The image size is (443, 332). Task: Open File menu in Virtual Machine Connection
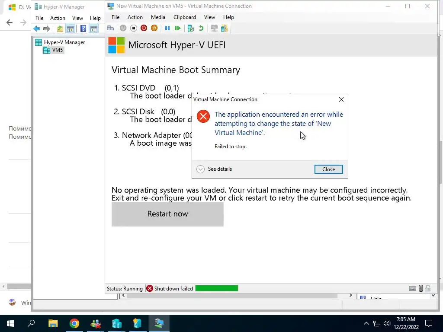[116, 17]
